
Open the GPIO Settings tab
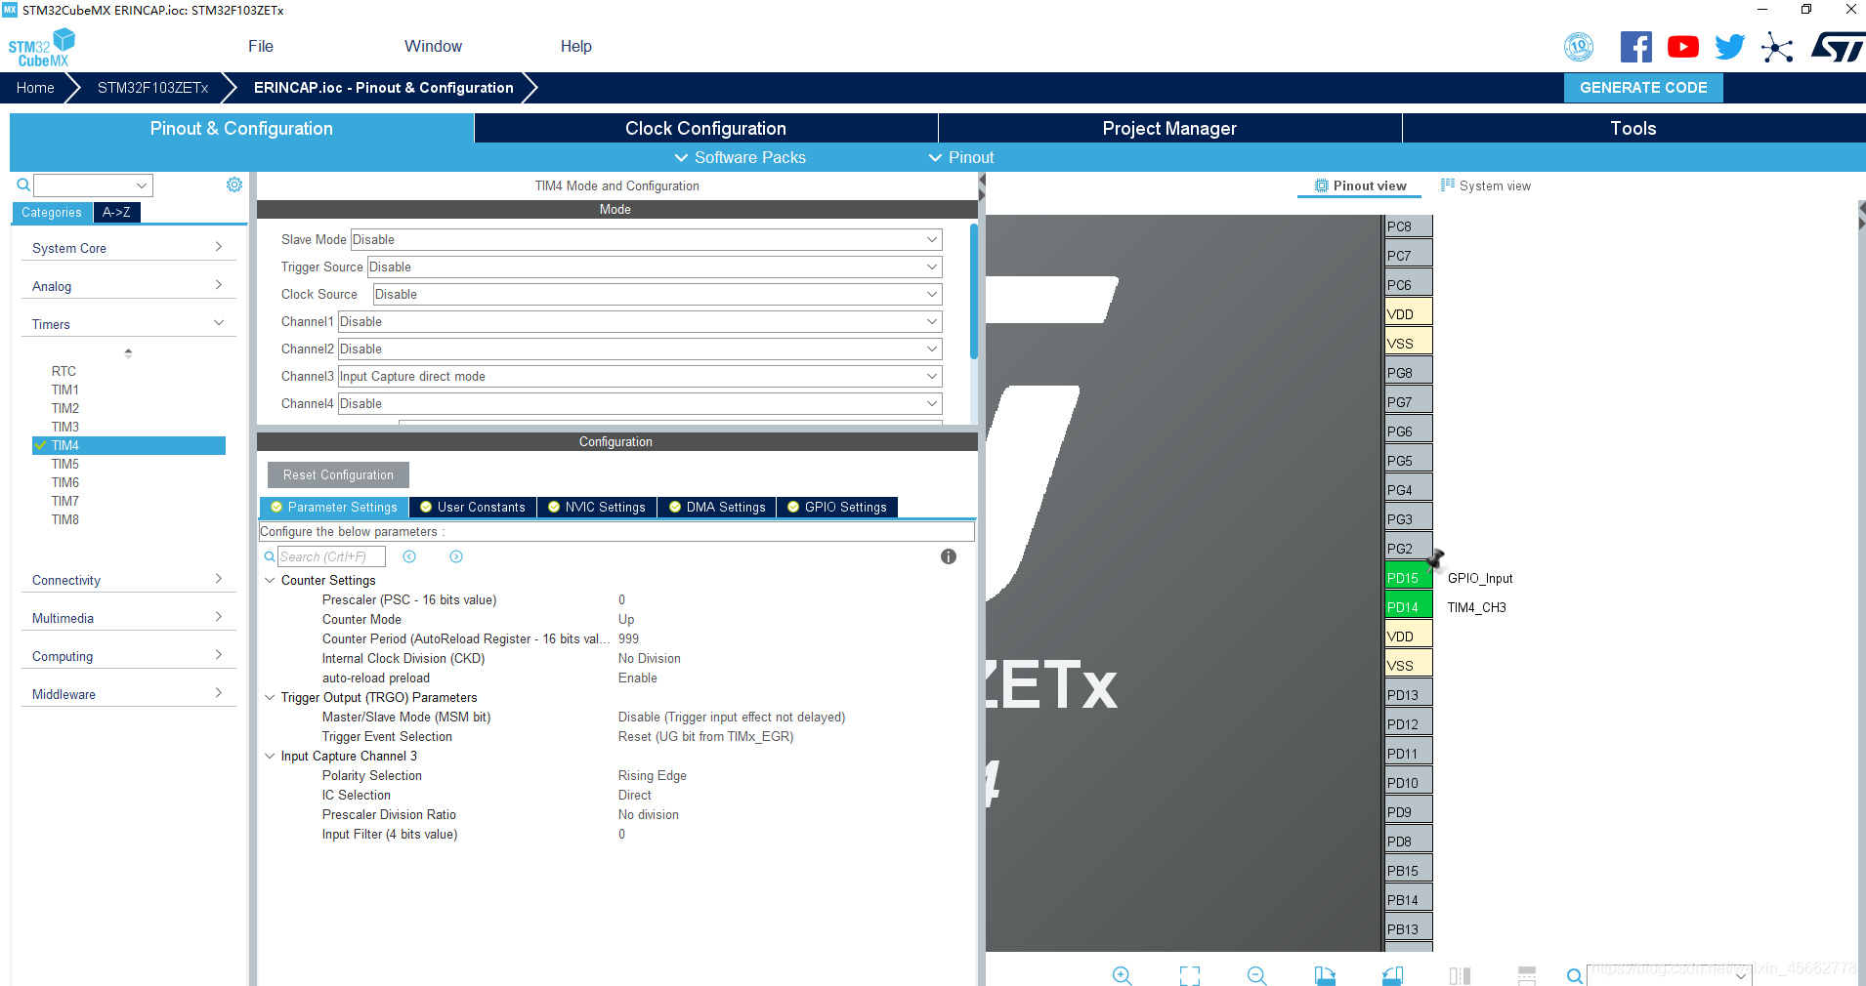click(837, 507)
